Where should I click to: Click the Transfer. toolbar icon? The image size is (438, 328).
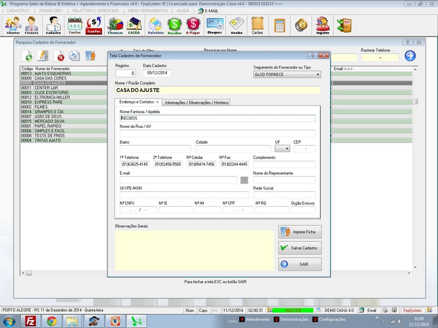[94, 25]
